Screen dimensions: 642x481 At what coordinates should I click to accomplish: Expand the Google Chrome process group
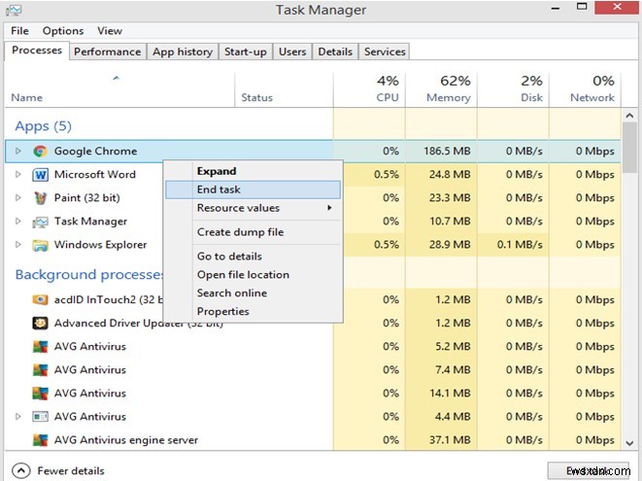tap(17, 152)
